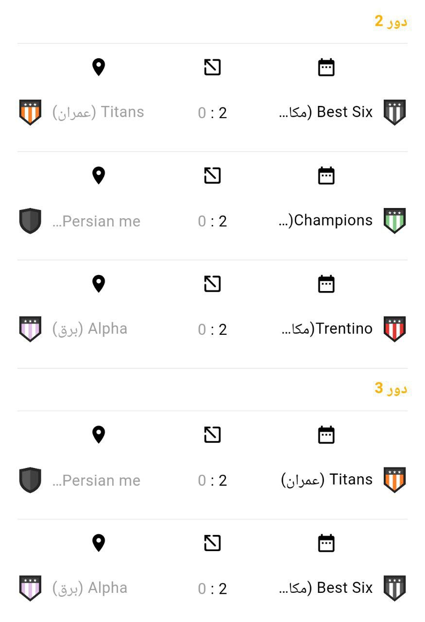Select the round 3 header label
The width and height of the screenshot is (425, 622).
pyautogui.click(x=391, y=388)
